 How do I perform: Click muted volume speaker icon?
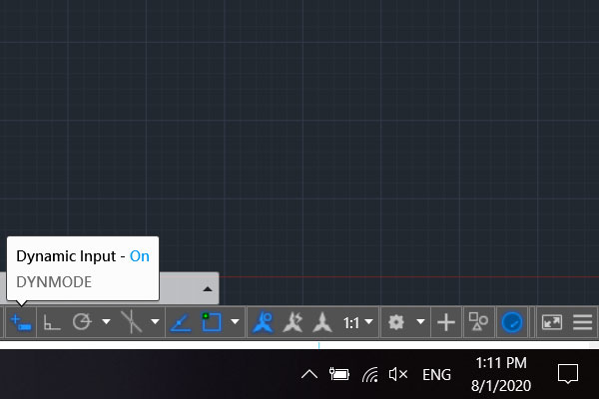coord(398,374)
